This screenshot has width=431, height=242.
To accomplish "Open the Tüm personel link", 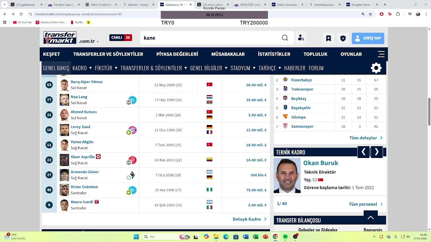I will tap(366, 204).
